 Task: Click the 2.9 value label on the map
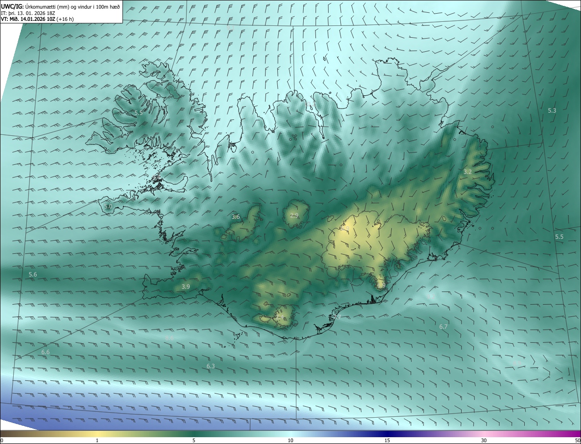coord(294,215)
